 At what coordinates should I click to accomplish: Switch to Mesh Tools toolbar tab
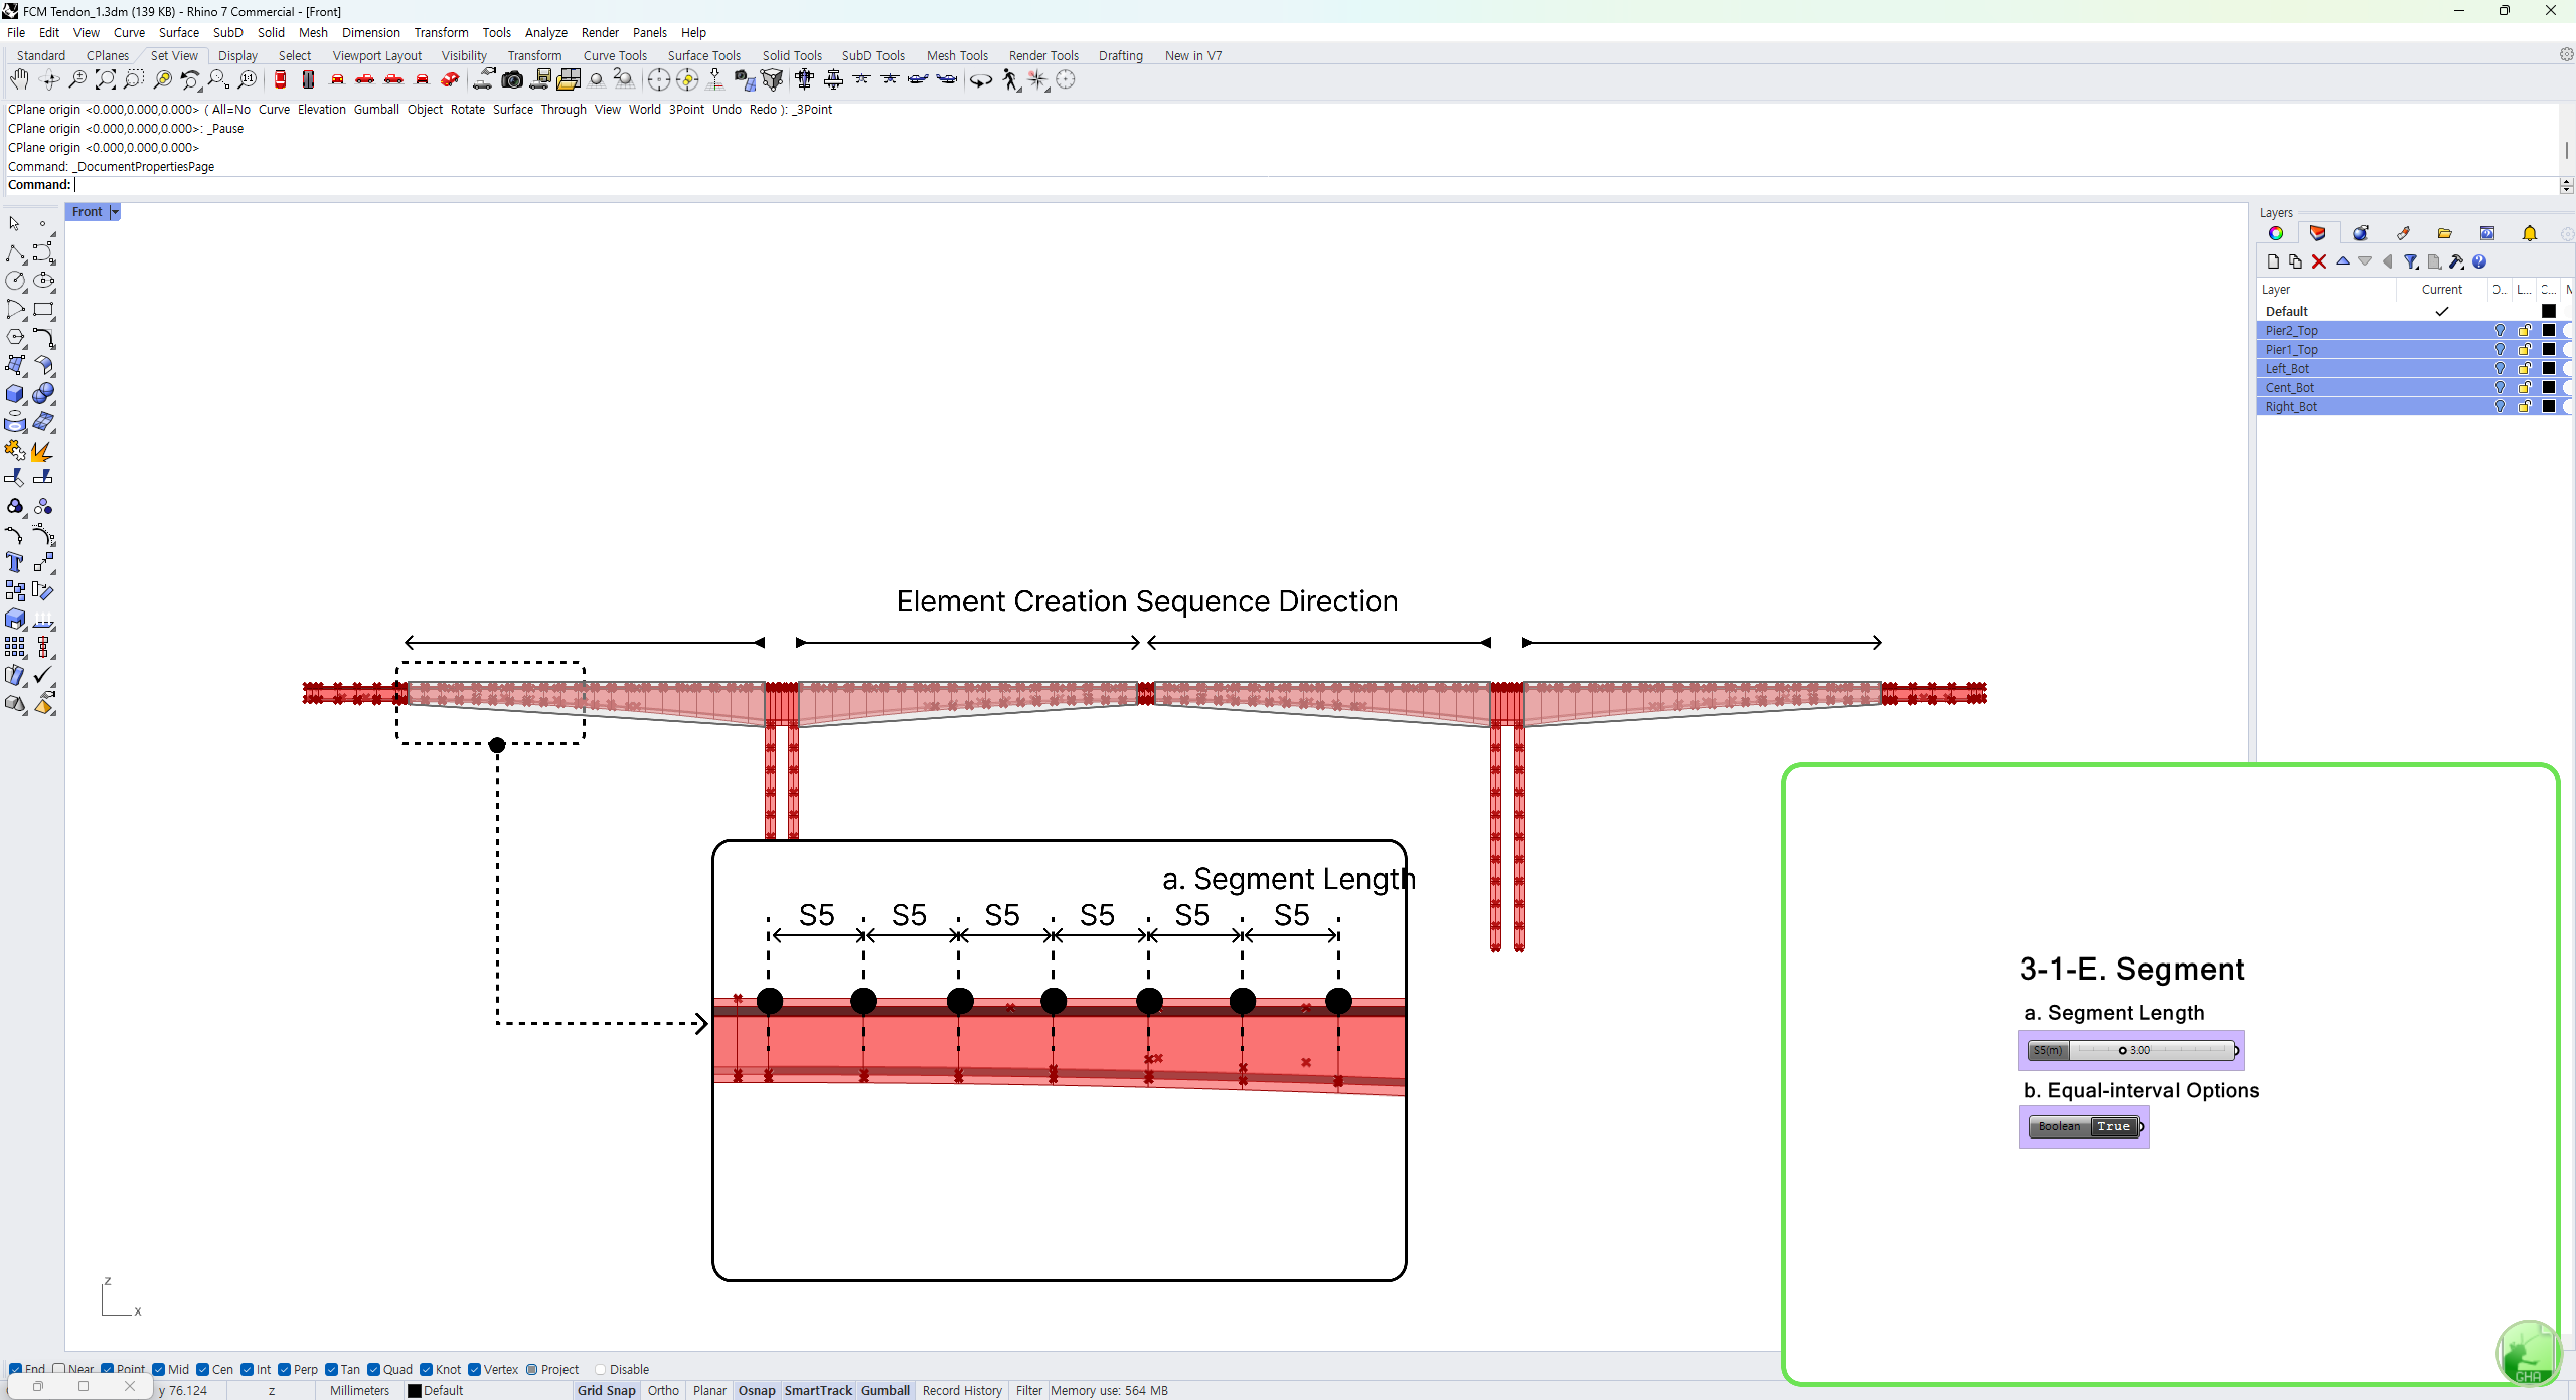(957, 56)
